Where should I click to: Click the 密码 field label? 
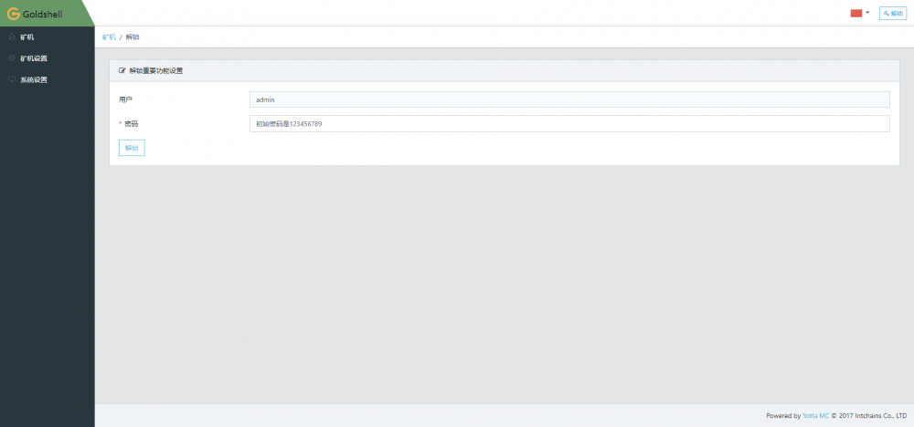pyautogui.click(x=131, y=123)
